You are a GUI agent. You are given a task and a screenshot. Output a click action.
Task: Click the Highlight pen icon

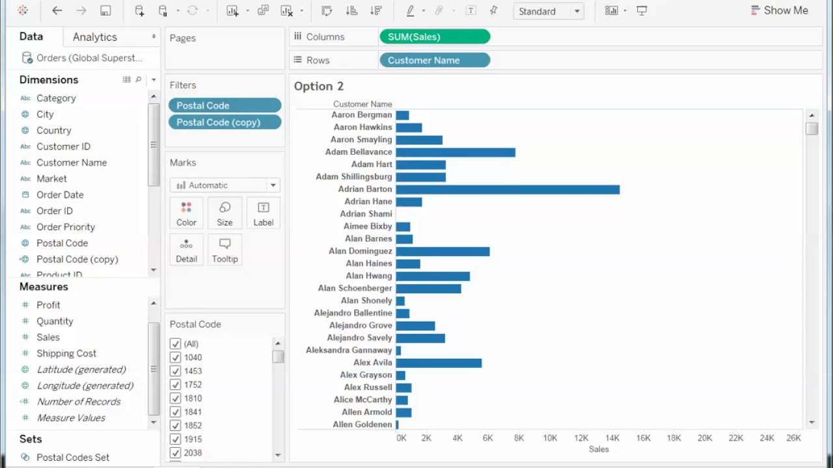point(411,10)
